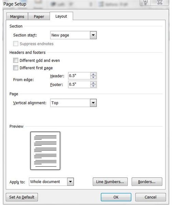Screen dimensions: 172x205
Task: Switch to the Margins tab
Action: coord(17,16)
